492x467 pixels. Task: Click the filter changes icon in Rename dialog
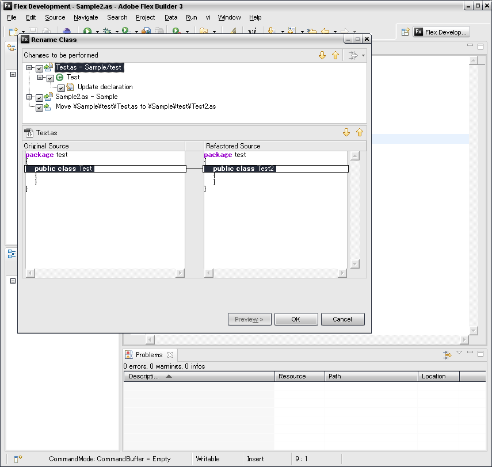point(353,55)
